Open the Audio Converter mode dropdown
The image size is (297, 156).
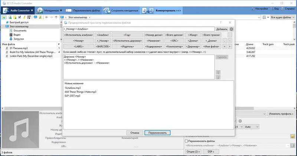click(18, 10)
